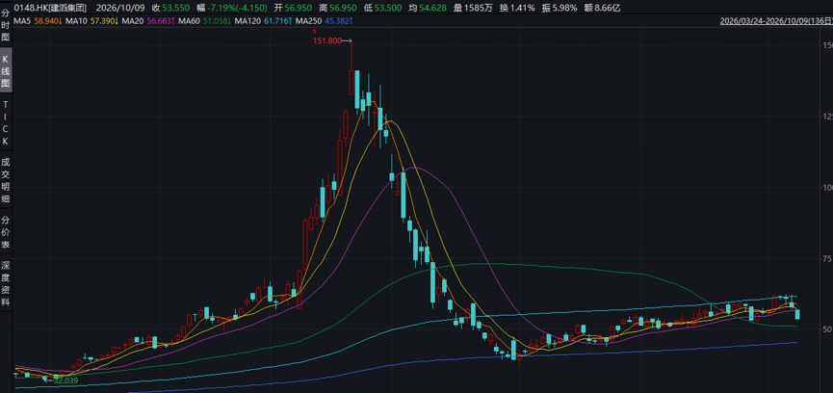Open the 深度资料 in-depth data tab
The image size is (833, 393).
pos(6,285)
